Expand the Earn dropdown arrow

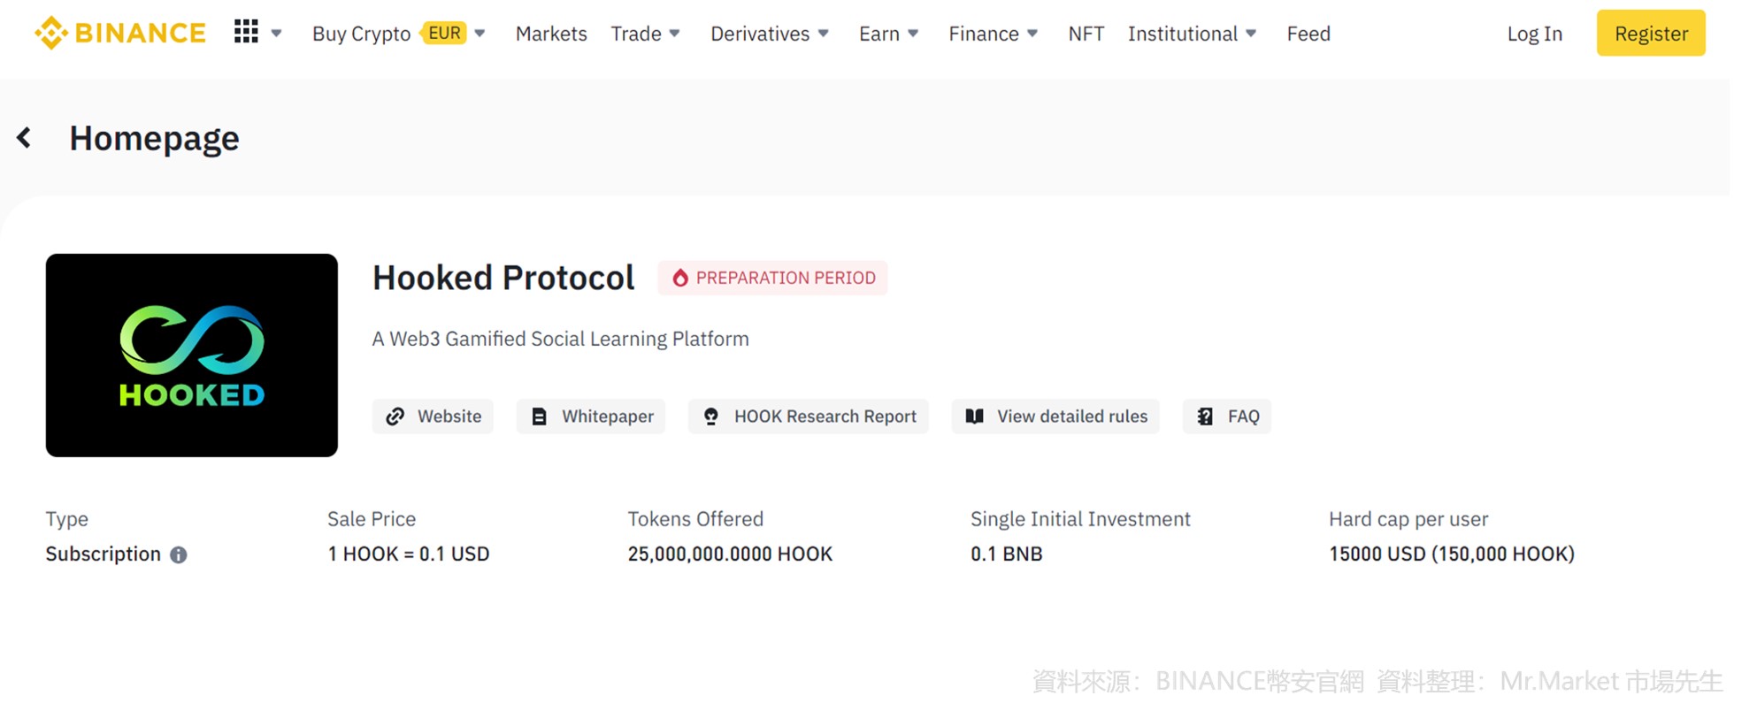click(x=913, y=34)
